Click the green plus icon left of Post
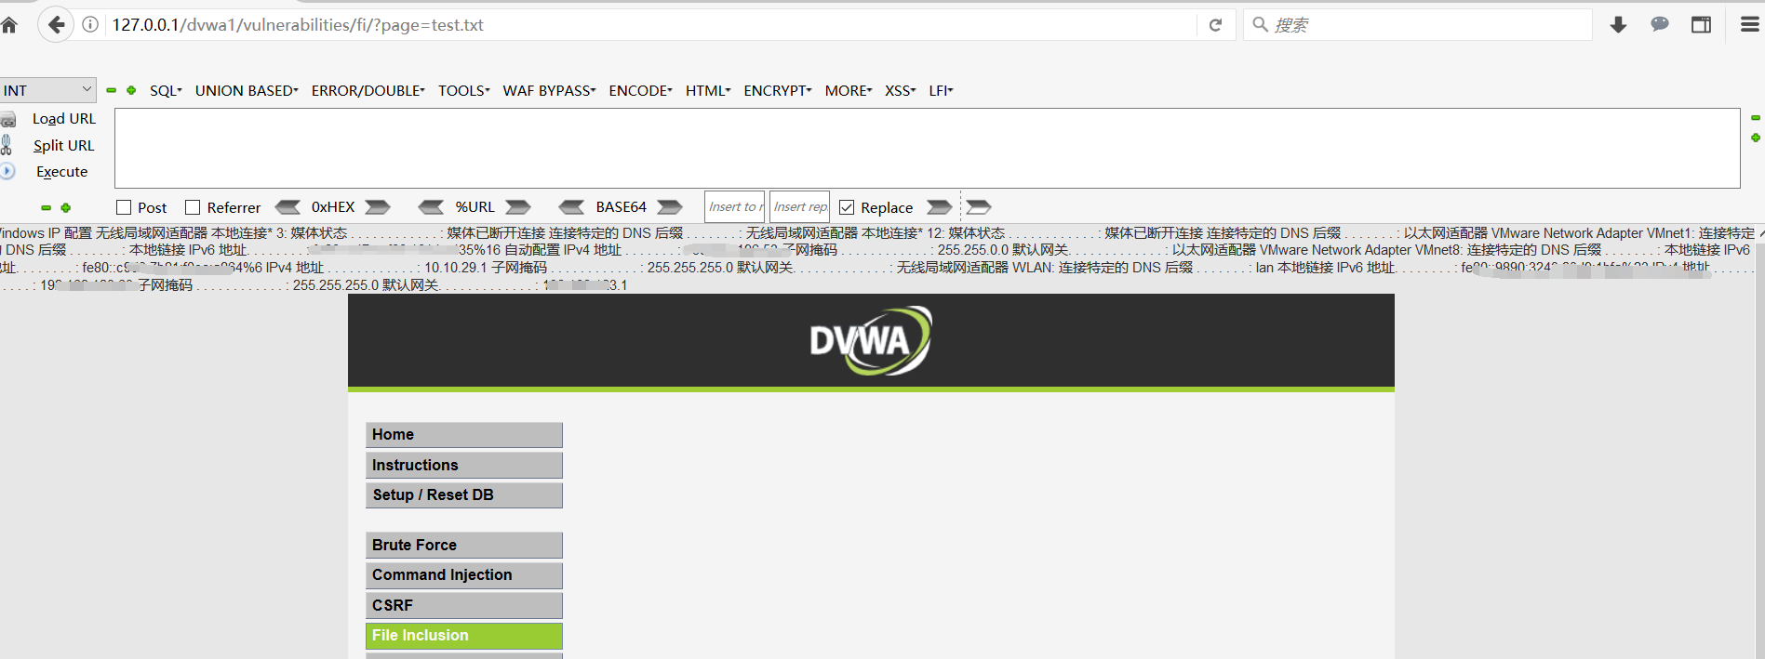The image size is (1765, 659). pos(65,208)
